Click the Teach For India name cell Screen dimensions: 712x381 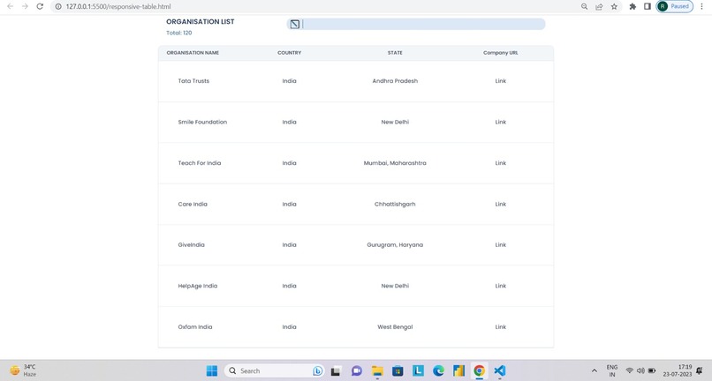pyautogui.click(x=200, y=163)
